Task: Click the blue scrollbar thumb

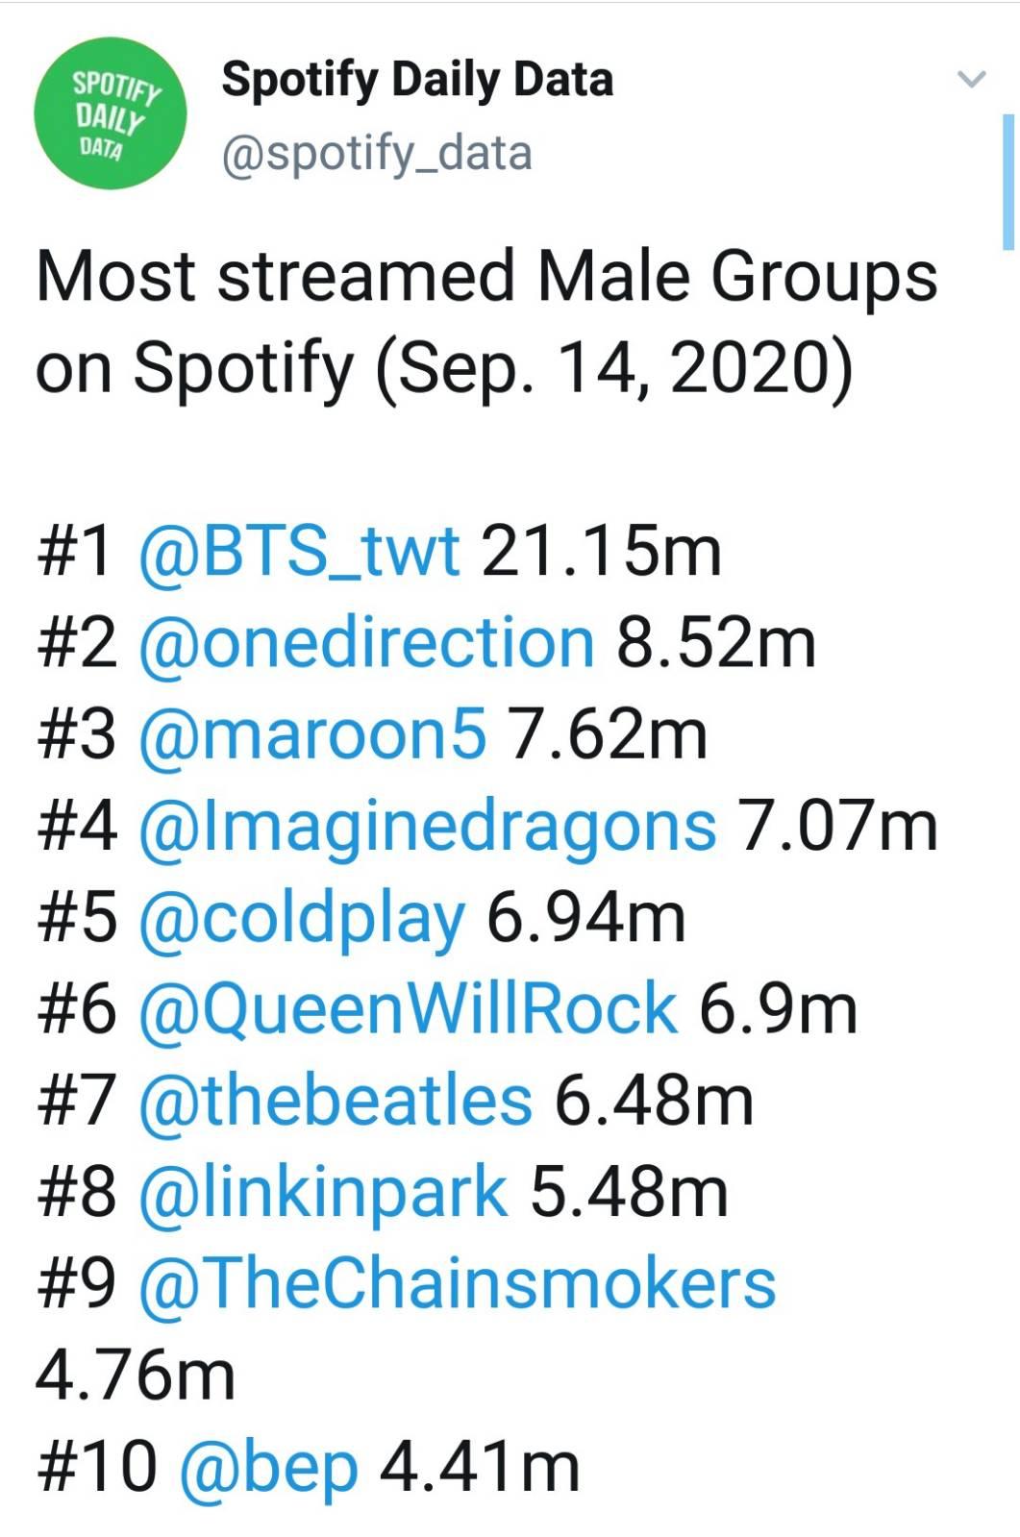Action: 1008,182
